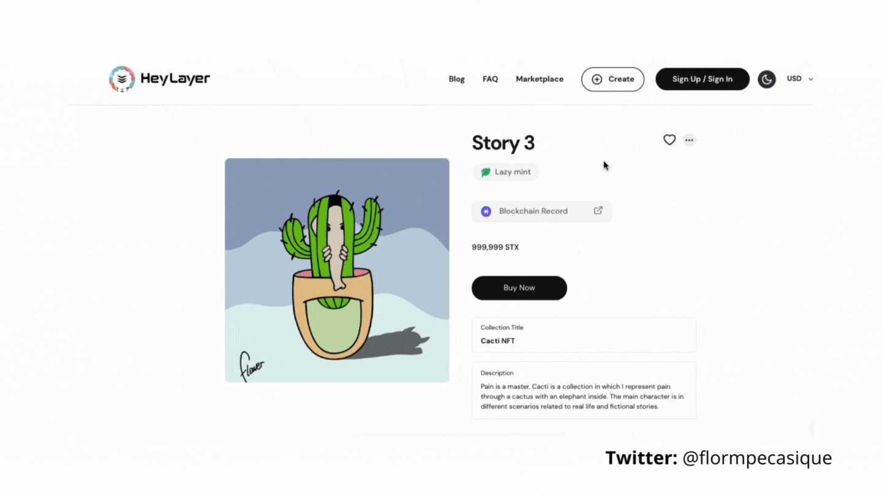This screenshot has width=882, height=496.
Task: Click the chevron next to USD
Action: (x=810, y=79)
